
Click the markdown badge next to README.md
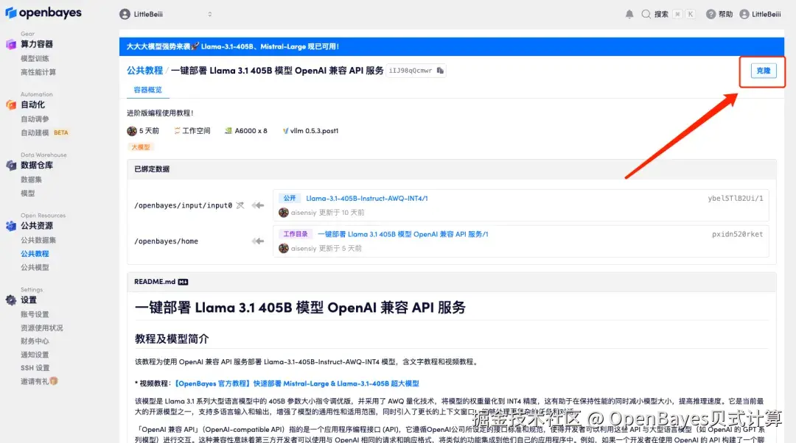click(184, 282)
